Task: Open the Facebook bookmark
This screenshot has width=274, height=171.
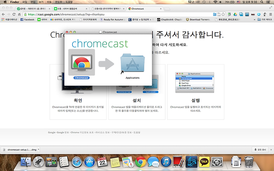Action: click(27, 19)
